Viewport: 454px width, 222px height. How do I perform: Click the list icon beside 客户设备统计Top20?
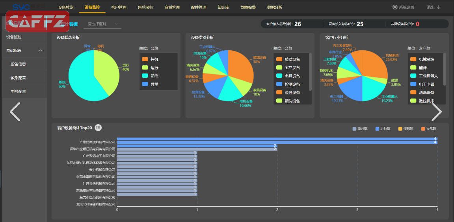coord(98,128)
